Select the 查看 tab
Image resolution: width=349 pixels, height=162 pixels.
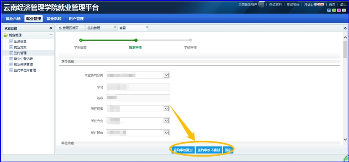133,28
